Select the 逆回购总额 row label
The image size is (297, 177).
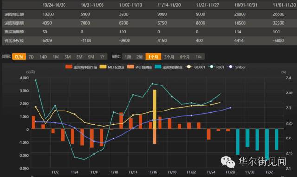pyautogui.click(x=14, y=14)
